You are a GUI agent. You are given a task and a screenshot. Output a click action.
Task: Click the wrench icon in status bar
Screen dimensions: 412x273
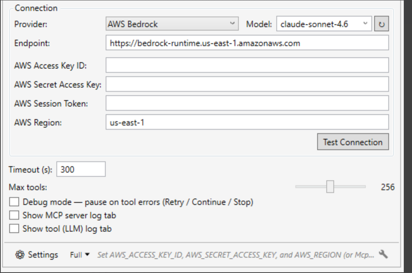(383, 254)
